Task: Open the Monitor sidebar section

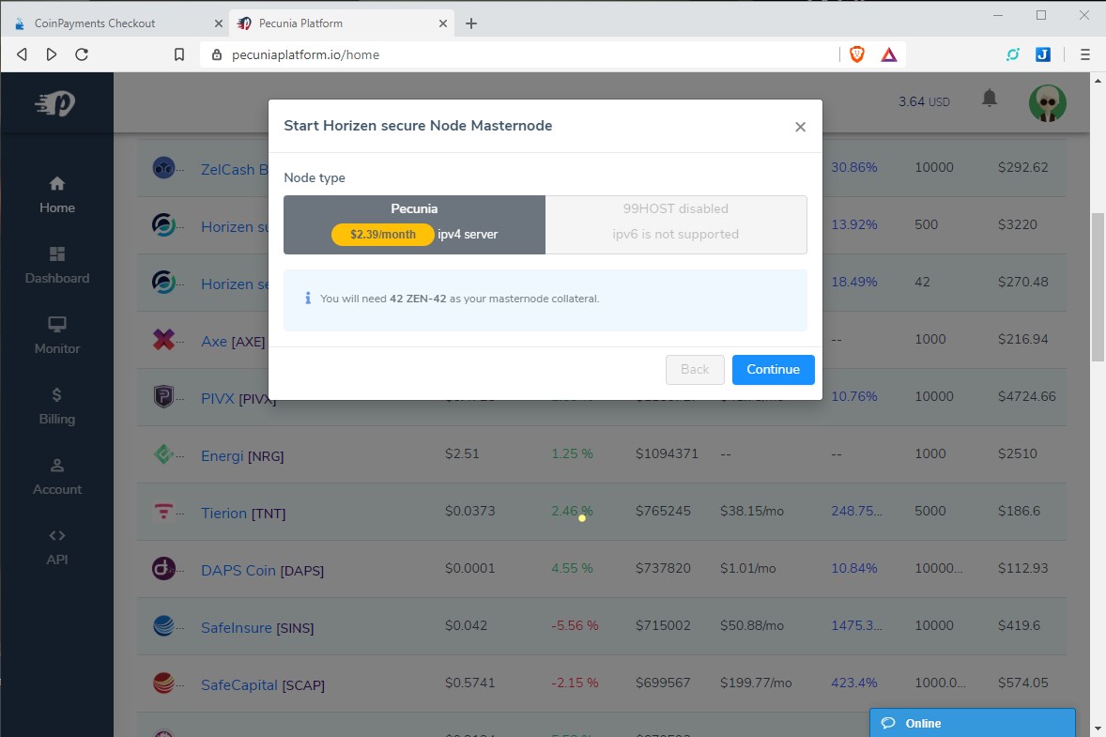Action: tap(57, 336)
